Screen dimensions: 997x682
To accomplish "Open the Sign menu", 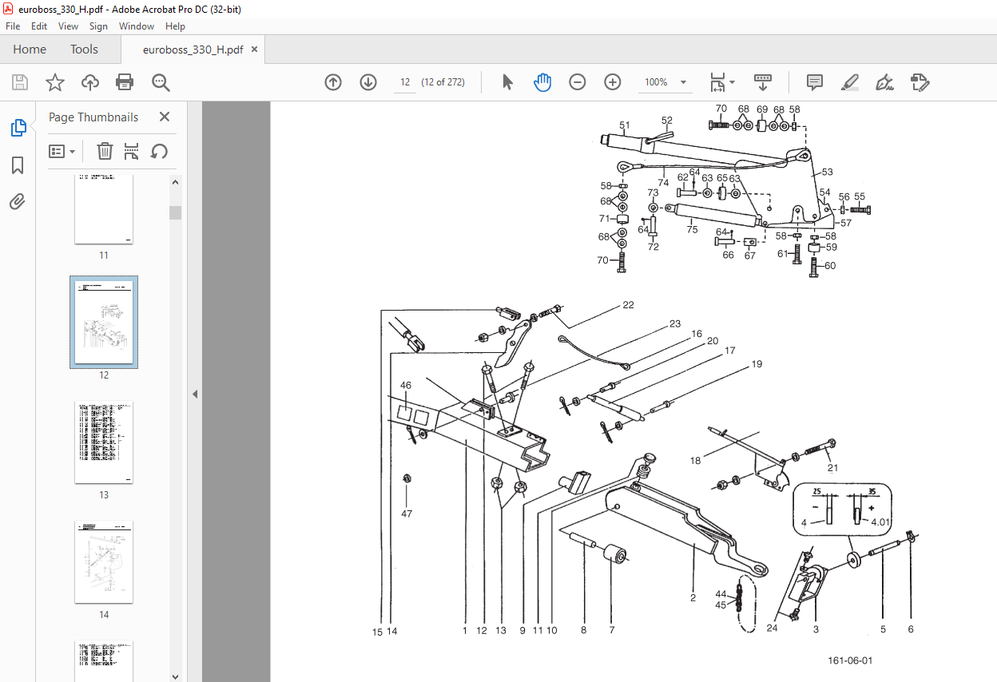I will pos(98,26).
